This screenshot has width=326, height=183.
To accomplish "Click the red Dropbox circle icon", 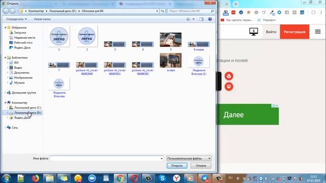I will pos(229,86).
